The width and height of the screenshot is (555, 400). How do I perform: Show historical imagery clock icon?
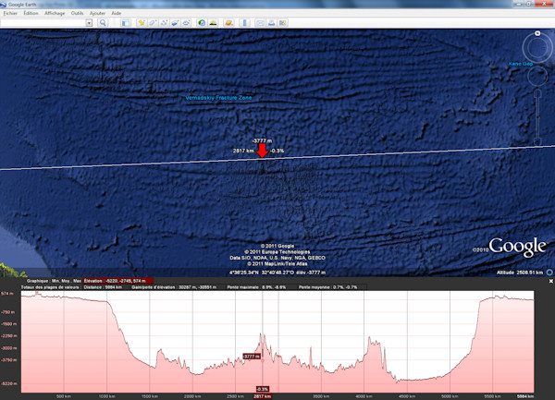point(202,23)
